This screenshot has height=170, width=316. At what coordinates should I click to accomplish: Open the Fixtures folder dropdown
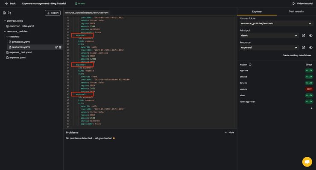point(276,23)
